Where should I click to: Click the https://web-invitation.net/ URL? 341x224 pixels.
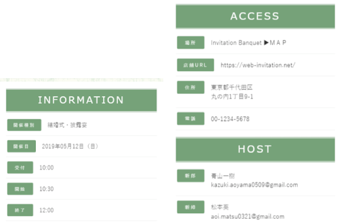point(258,65)
